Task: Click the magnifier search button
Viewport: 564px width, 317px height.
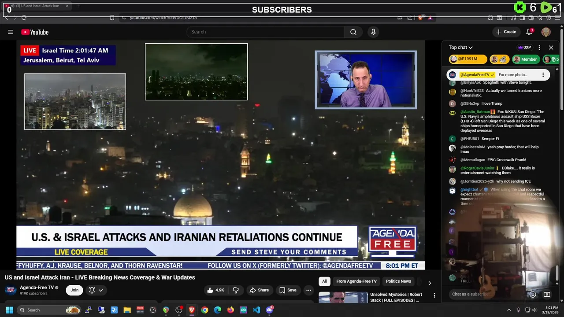Action: click(x=353, y=32)
